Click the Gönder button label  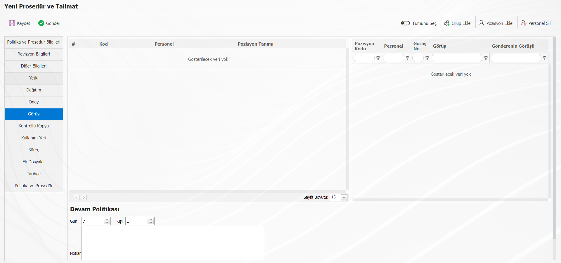pyautogui.click(x=53, y=23)
